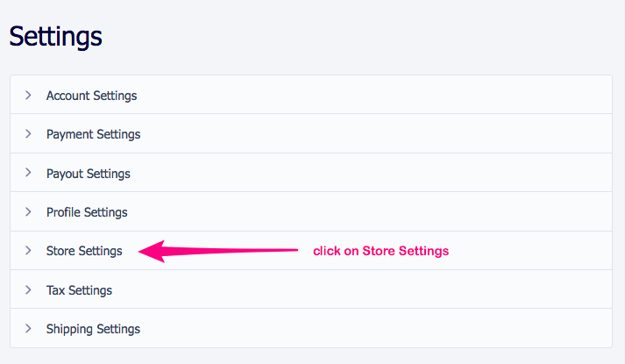The width and height of the screenshot is (625, 364).
Task: Open the Payment Settings label
Action: click(x=93, y=134)
